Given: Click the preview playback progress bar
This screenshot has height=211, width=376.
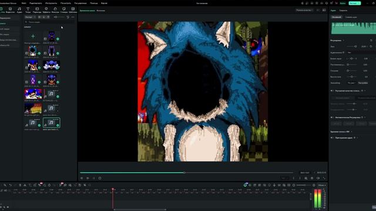Looking at the screenshot, I should click(x=186, y=172).
